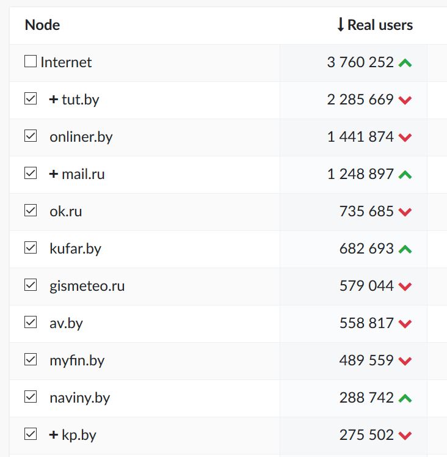Expand the kp.by node
This screenshot has height=457, width=447.
coord(54,435)
